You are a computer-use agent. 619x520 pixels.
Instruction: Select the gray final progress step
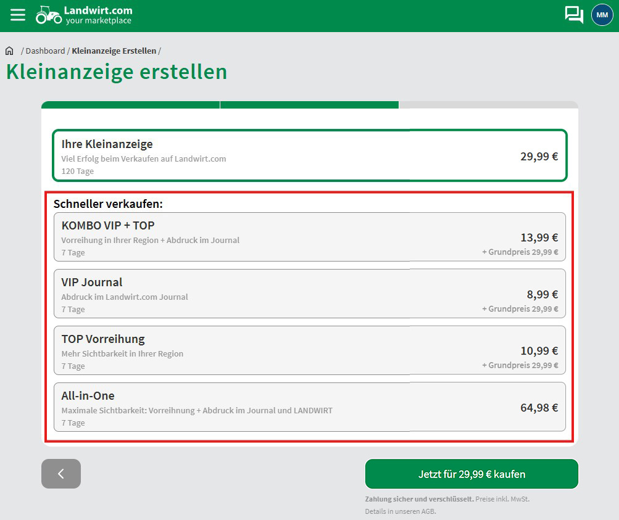point(491,105)
